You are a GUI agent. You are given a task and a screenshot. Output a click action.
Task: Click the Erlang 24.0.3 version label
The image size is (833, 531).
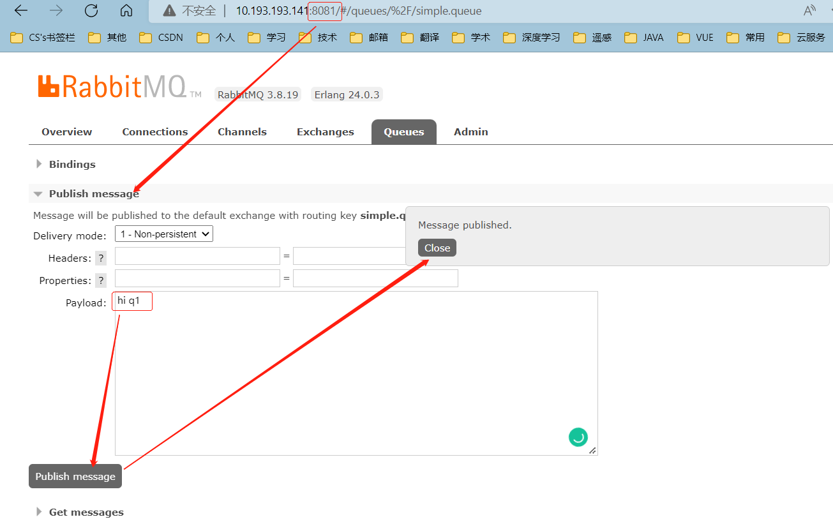click(347, 94)
